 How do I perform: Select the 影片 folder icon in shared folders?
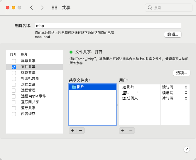coord(74,87)
